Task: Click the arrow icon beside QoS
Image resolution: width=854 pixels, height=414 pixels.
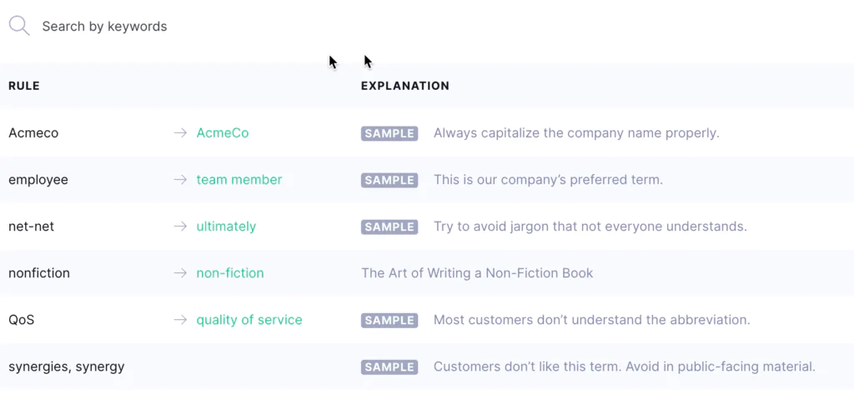Action: click(179, 320)
